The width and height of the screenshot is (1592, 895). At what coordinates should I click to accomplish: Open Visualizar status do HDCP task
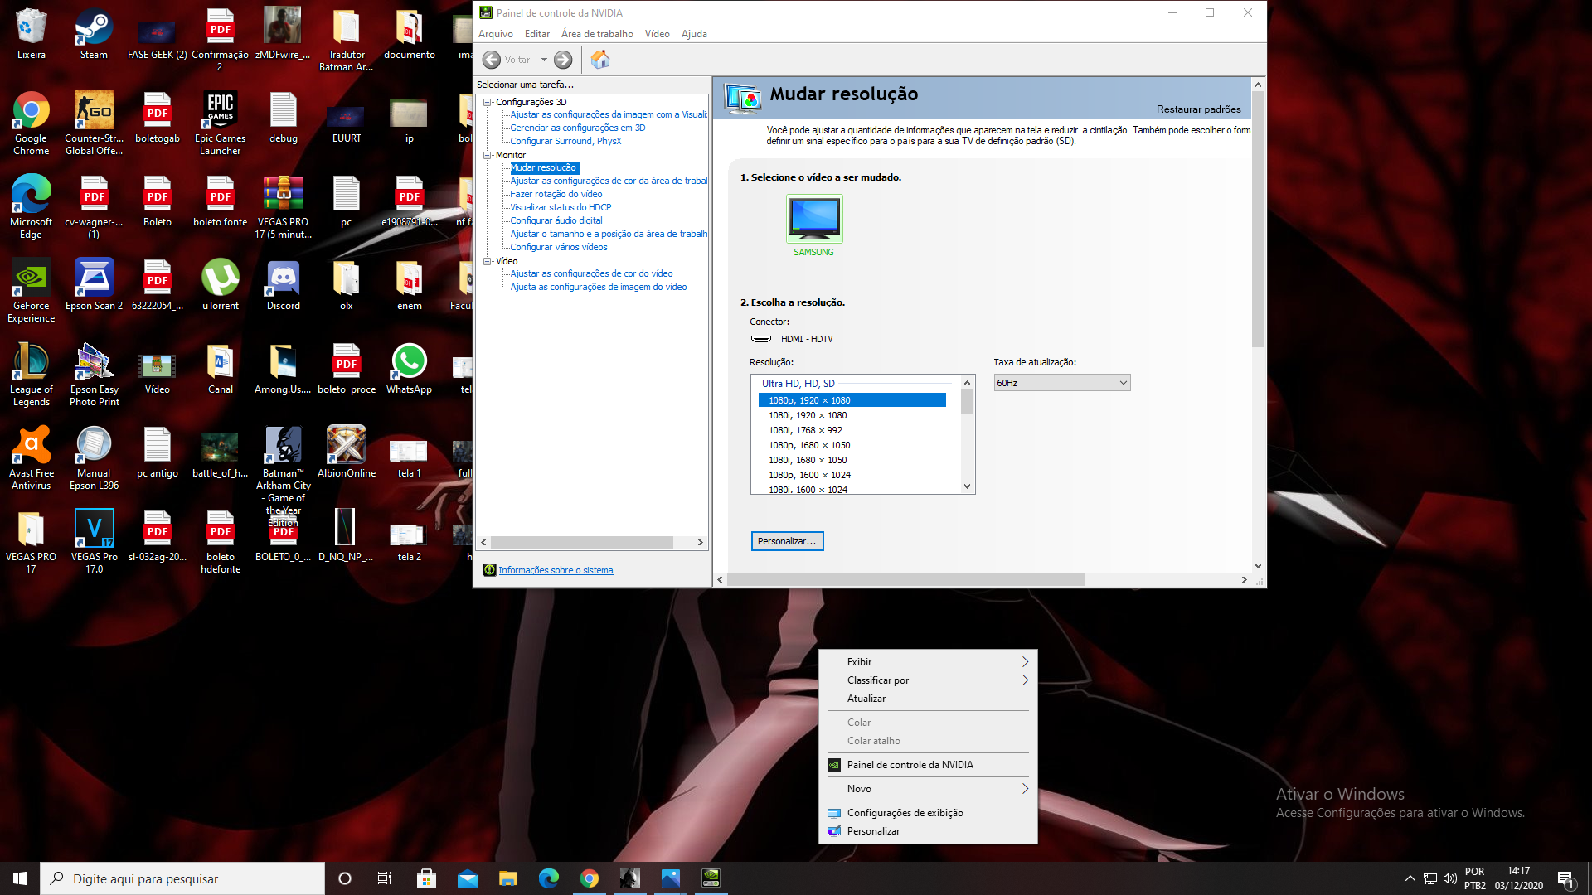coord(561,207)
